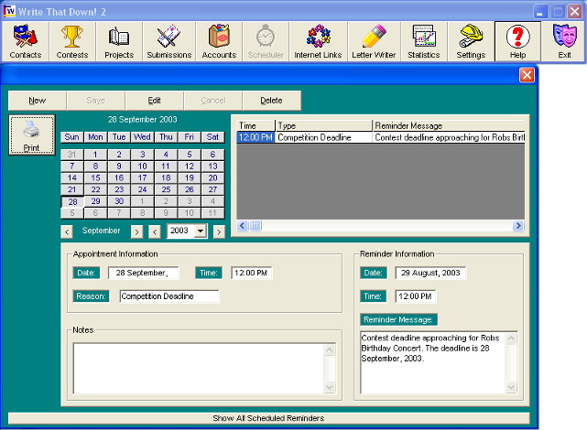Select calendar day 28
This screenshot has height=430, width=587.
pyautogui.click(x=72, y=201)
